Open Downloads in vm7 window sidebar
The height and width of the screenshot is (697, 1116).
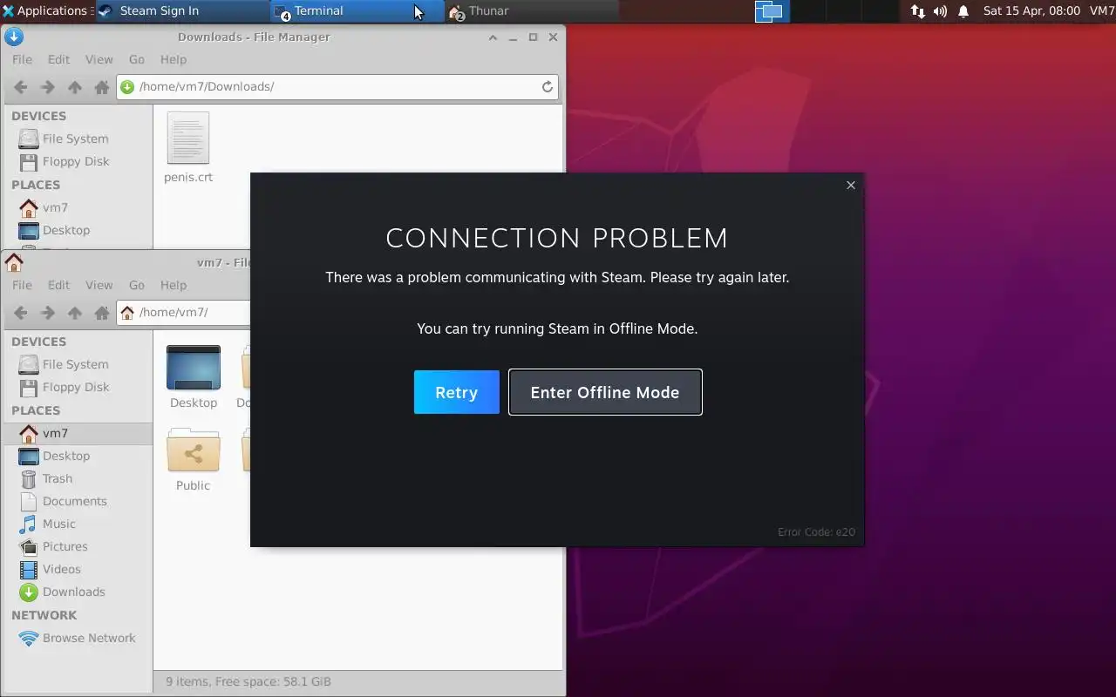(x=73, y=592)
